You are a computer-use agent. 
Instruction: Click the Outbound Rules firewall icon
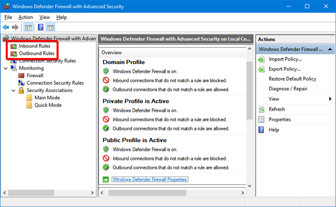pyautogui.click(x=13, y=53)
